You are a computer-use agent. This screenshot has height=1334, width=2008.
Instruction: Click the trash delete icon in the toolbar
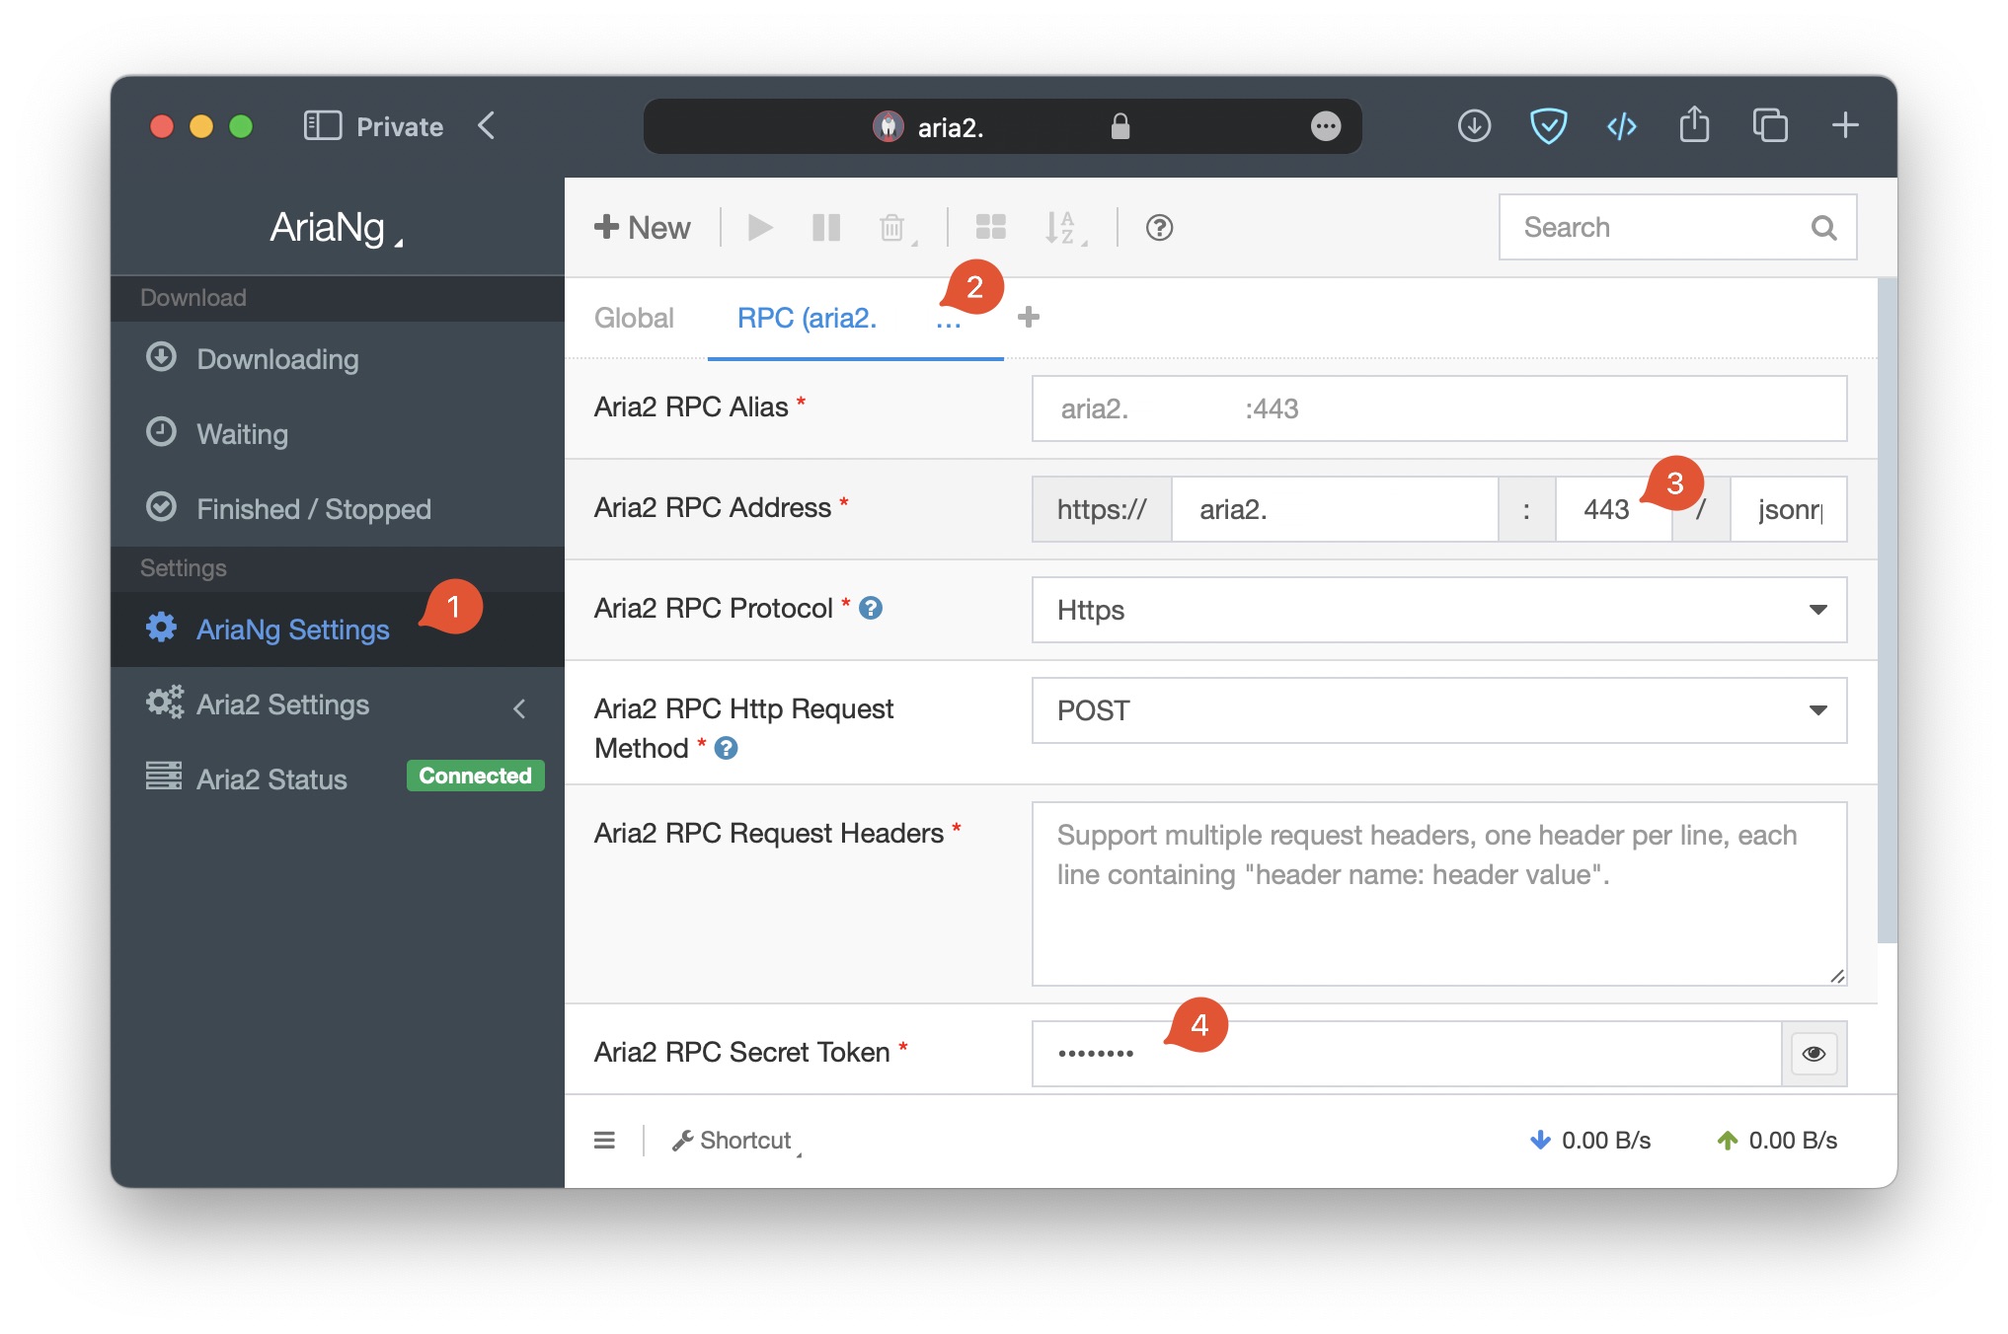pyautogui.click(x=892, y=228)
